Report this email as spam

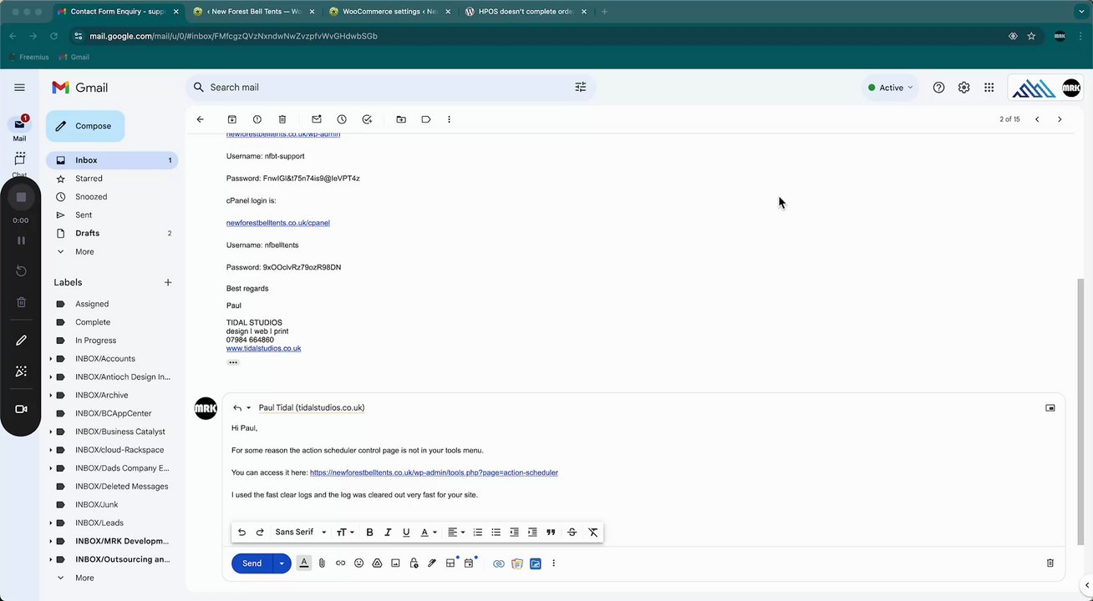pyautogui.click(x=257, y=119)
